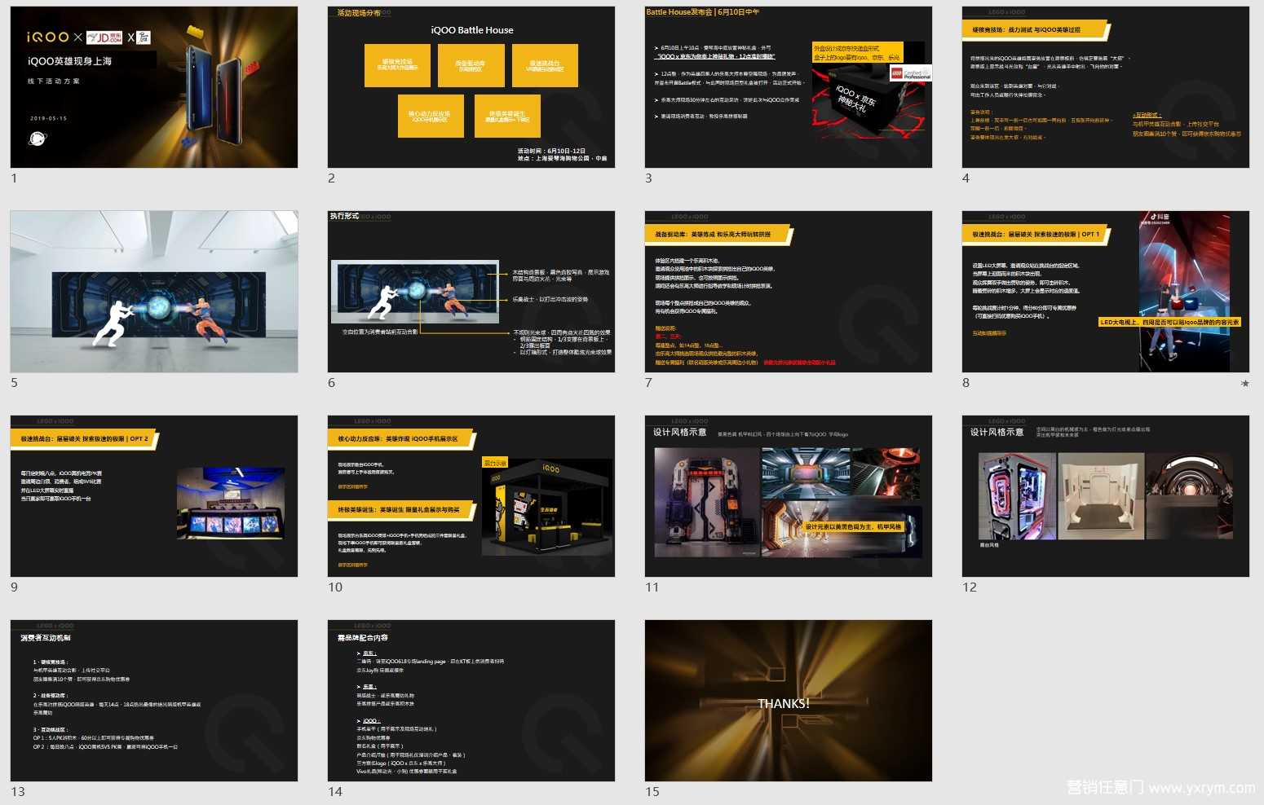Select the OPT 2 gaming stations slide
The image size is (1264, 805).
pyautogui.click(x=154, y=496)
